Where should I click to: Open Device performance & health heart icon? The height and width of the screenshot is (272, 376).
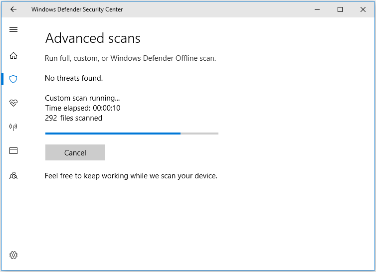13,103
